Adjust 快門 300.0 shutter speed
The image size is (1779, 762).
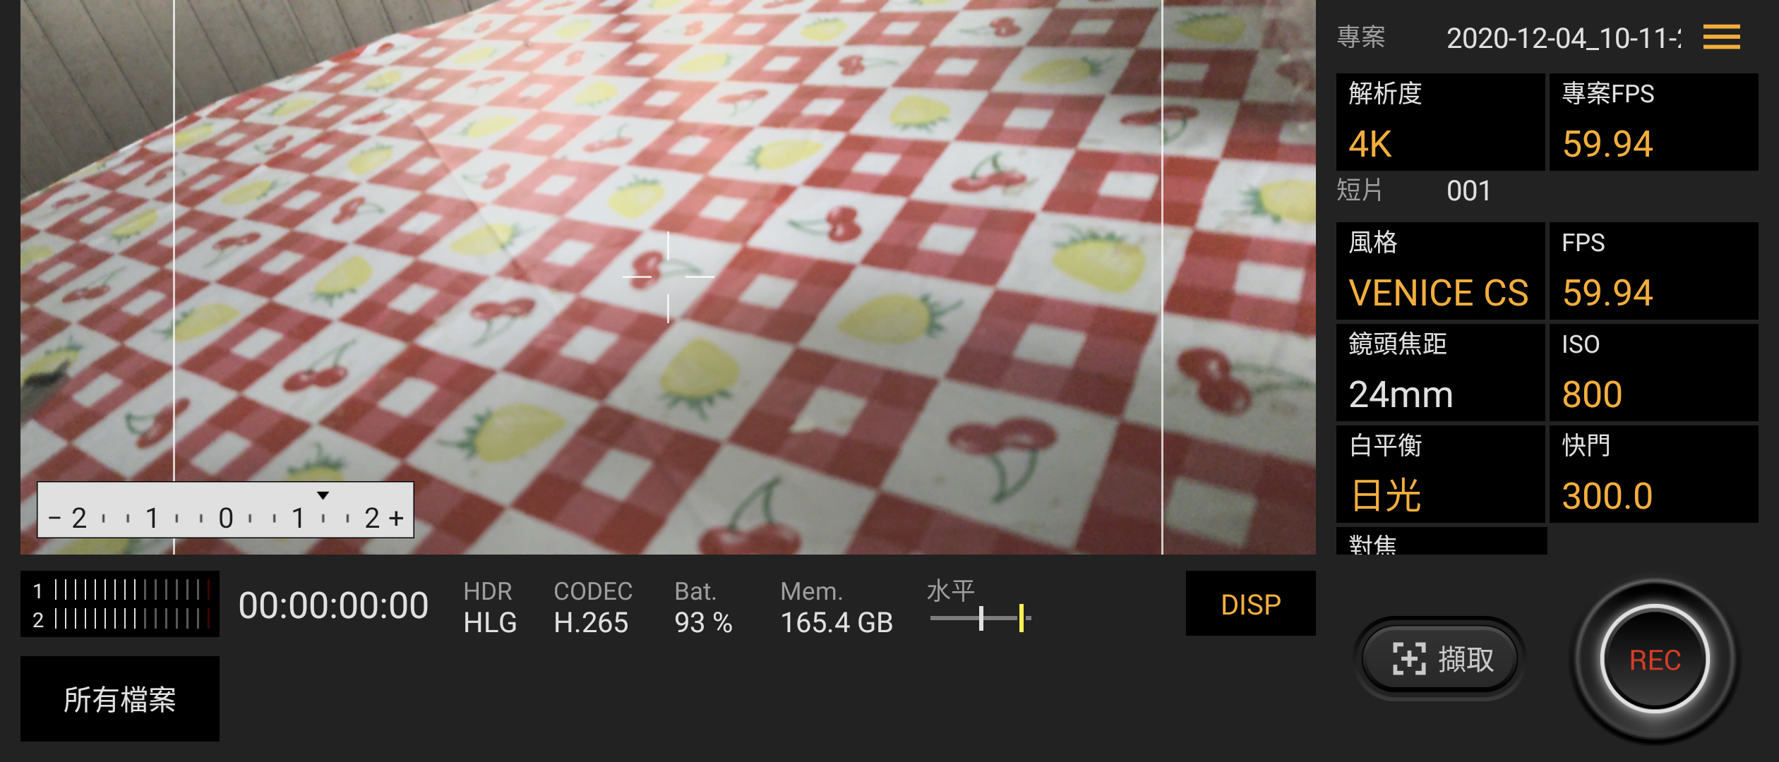click(x=1653, y=474)
